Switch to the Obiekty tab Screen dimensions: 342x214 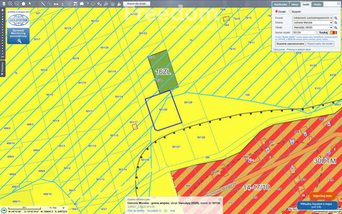point(317,4)
